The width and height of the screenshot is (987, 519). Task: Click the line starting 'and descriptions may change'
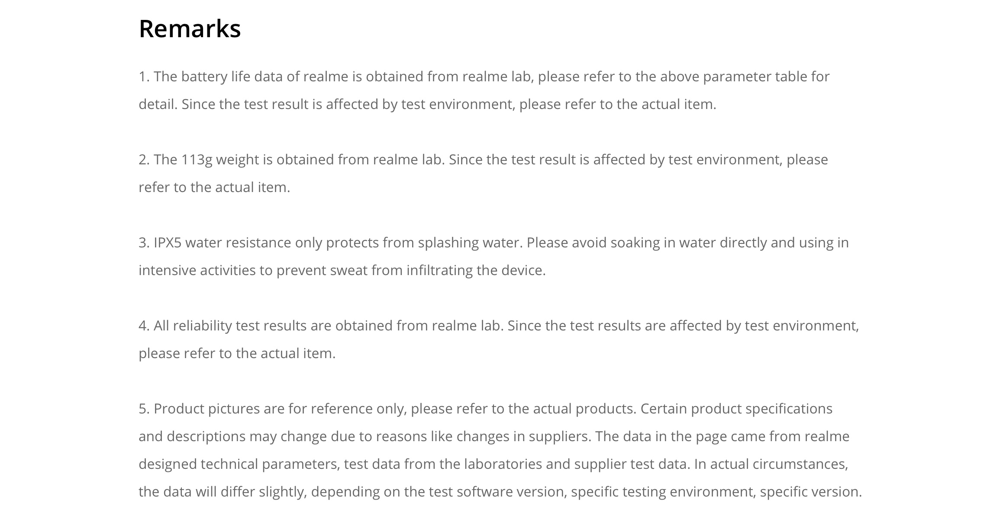tap(494, 436)
